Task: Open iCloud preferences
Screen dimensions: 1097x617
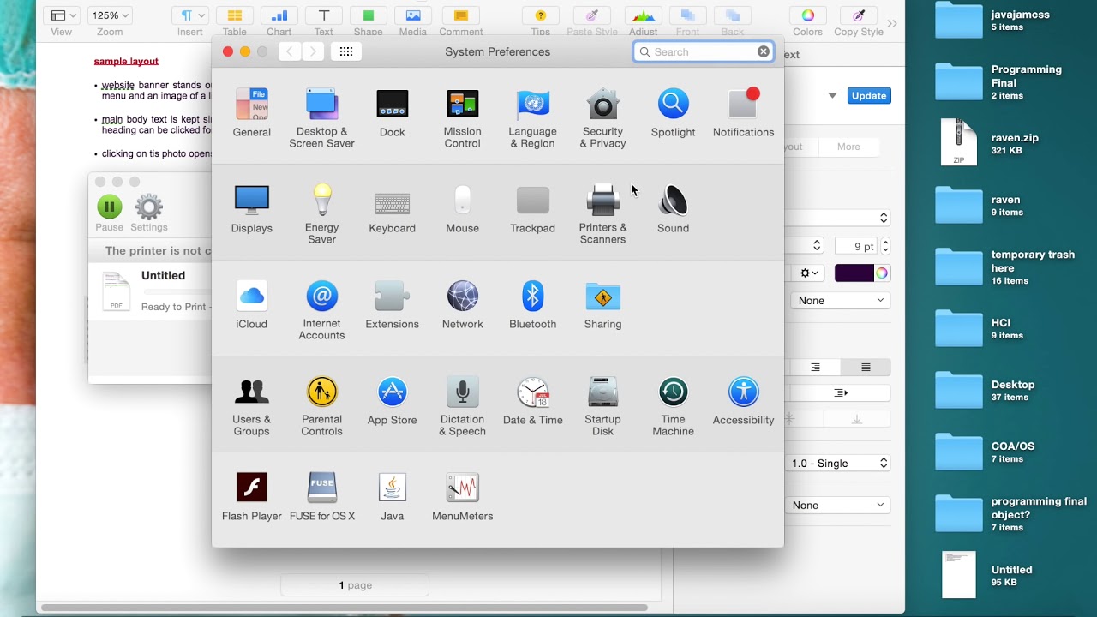Action: (252, 304)
